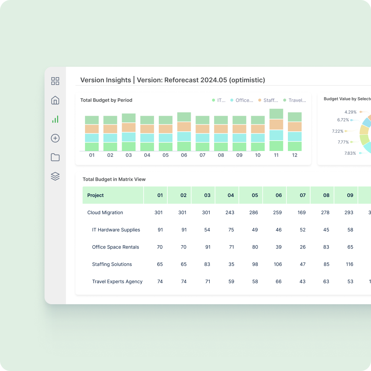Click the IT Hardware Supplies project label
This screenshot has width=371, height=371.
point(116,230)
